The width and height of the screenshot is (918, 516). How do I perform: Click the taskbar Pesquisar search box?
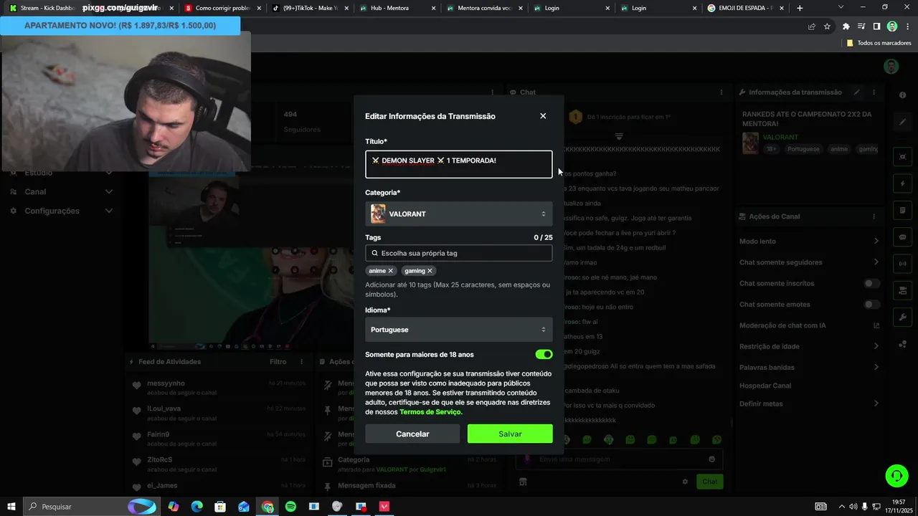pos(91,507)
